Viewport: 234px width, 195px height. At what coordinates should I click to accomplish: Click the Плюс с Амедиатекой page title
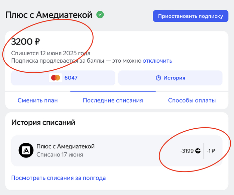point(48,15)
